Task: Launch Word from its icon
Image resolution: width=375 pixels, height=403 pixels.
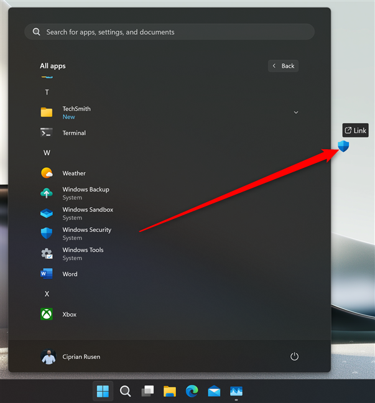Action: click(47, 274)
